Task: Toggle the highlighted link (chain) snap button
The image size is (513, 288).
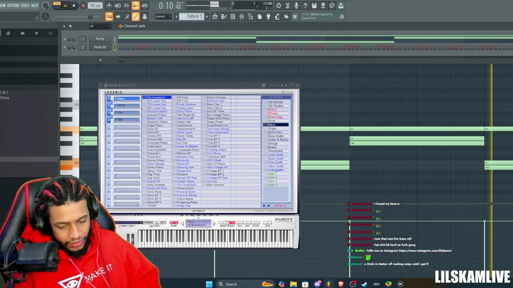Action: point(135,16)
